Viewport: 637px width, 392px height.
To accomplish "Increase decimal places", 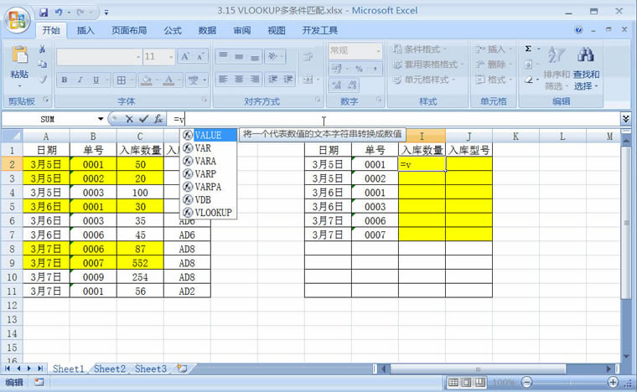I will click(337, 85).
